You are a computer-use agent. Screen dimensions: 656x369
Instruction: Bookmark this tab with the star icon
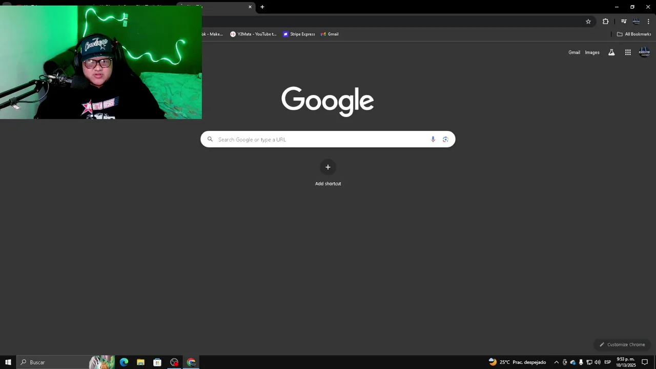[x=588, y=22]
